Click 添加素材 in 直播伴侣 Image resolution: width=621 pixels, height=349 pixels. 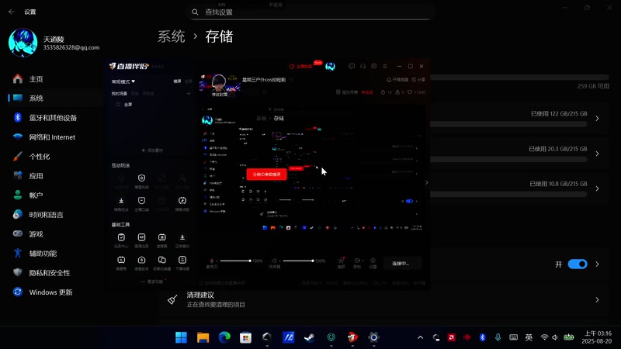[x=152, y=150]
